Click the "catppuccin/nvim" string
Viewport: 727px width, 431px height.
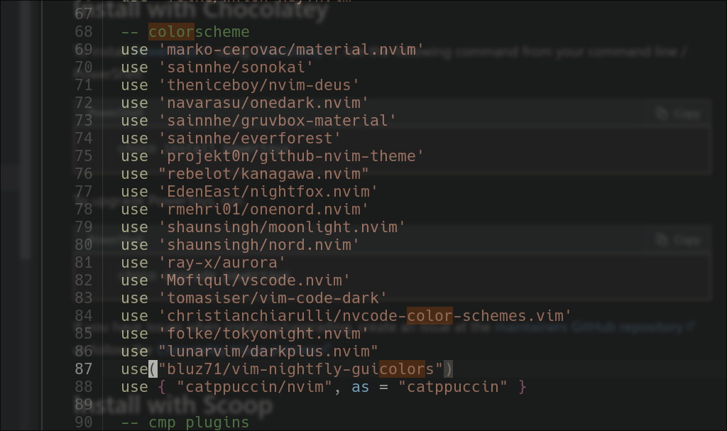click(254, 386)
